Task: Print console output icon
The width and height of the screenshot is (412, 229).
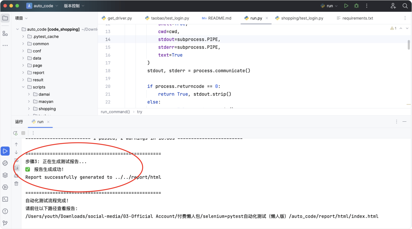Action: pyautogui.click(x=16, y=175)
